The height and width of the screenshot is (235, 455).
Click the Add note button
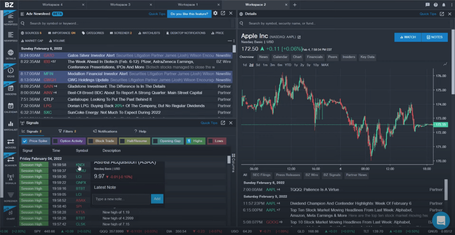point(157,199)
